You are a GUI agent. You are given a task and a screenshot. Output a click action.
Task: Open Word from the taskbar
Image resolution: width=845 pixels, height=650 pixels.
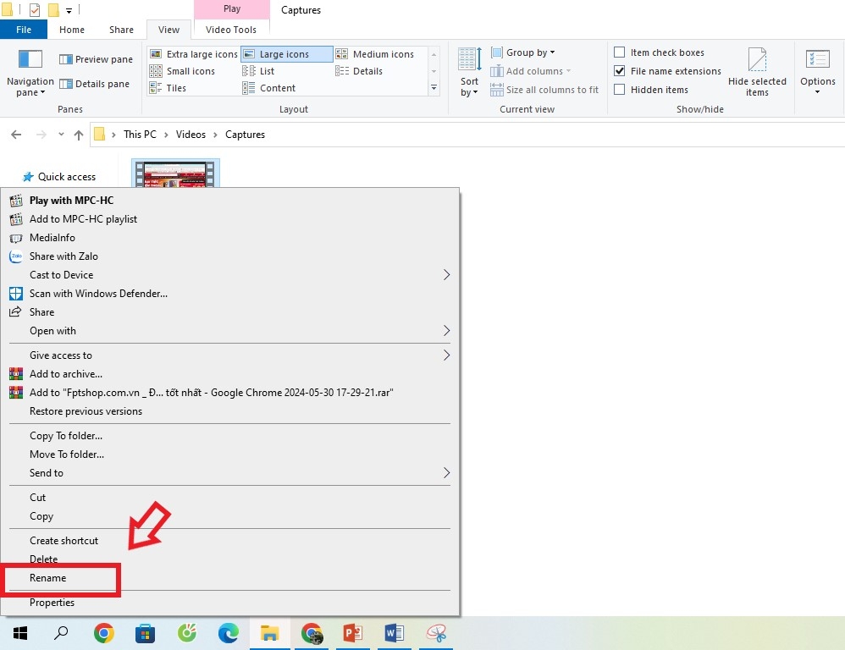coord(395,633)
